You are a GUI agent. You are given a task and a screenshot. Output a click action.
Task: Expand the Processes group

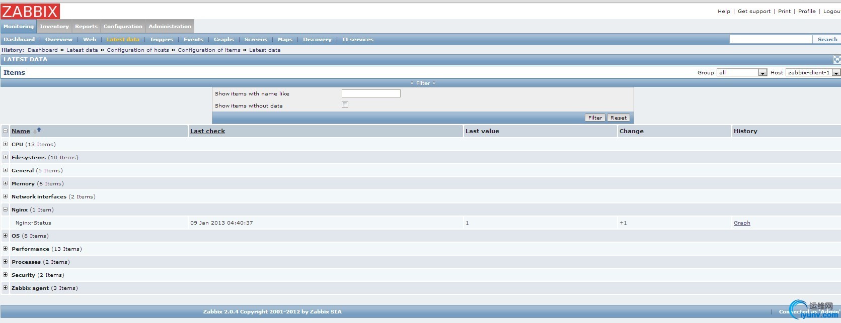[5, 261]
